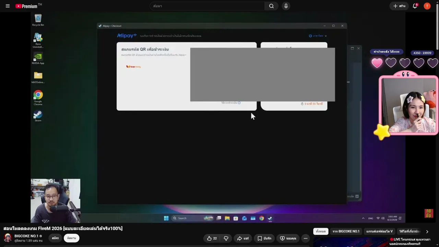Click the Thanks (ขอบคุณ) button
Image resolution: width=439 pixels, height=247 pixels.
point(288,238)
